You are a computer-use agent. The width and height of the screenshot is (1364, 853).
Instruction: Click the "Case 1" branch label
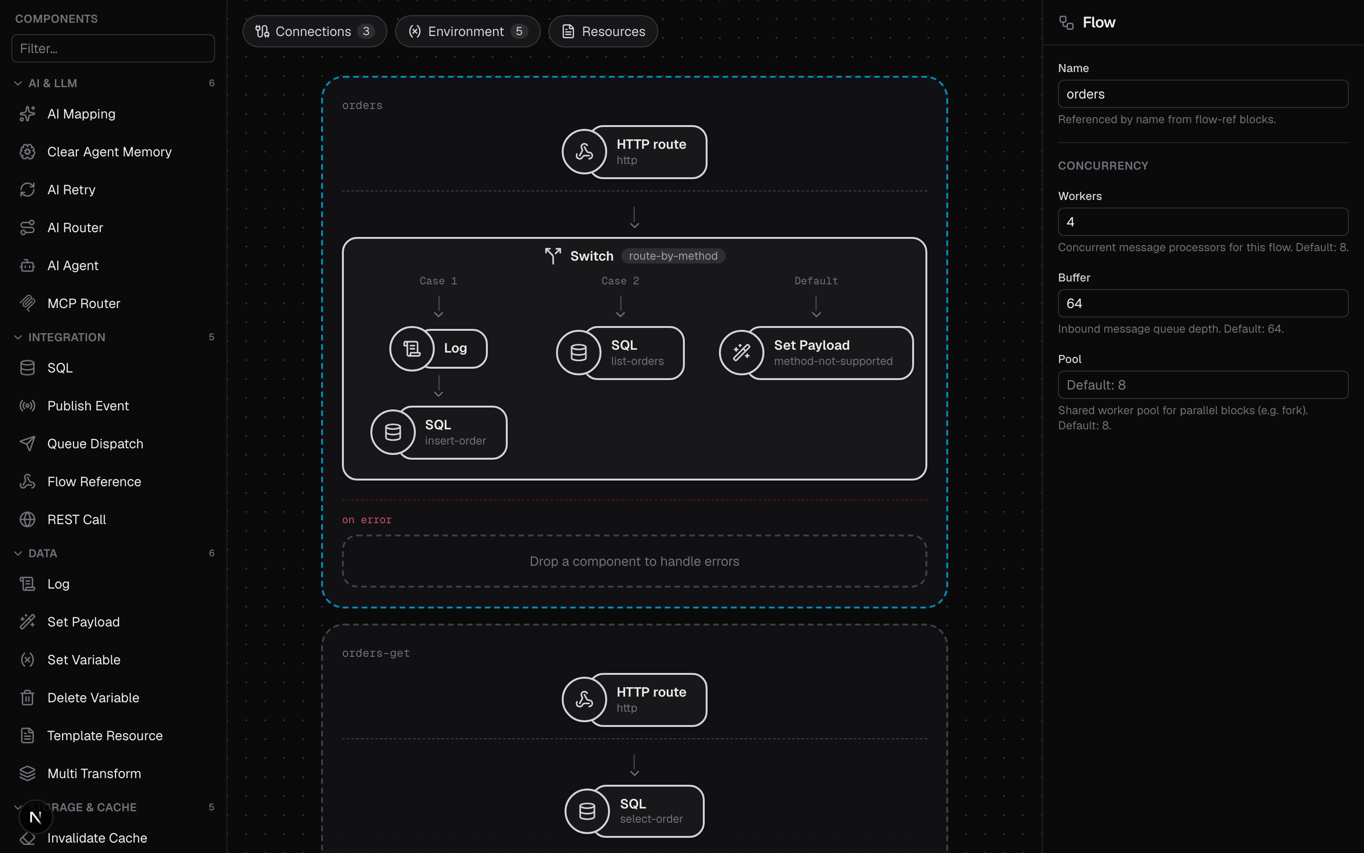438,281
